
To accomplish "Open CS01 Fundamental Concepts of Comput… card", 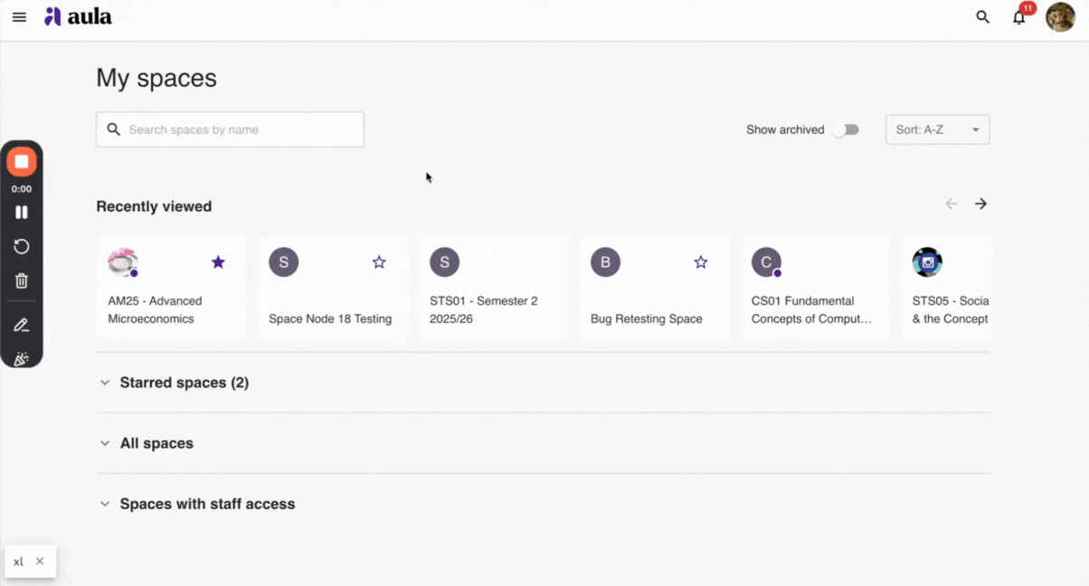I will [815, 288].
